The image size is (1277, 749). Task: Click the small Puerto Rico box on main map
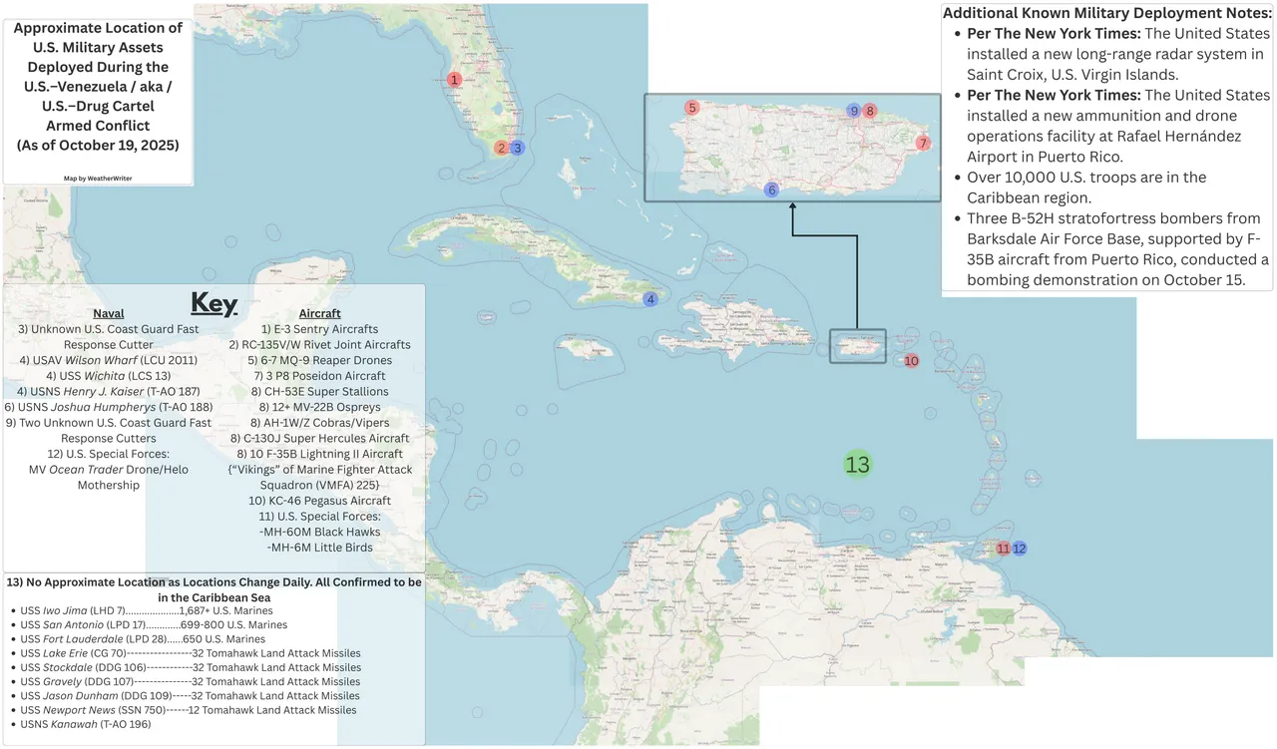coord(858,346)
